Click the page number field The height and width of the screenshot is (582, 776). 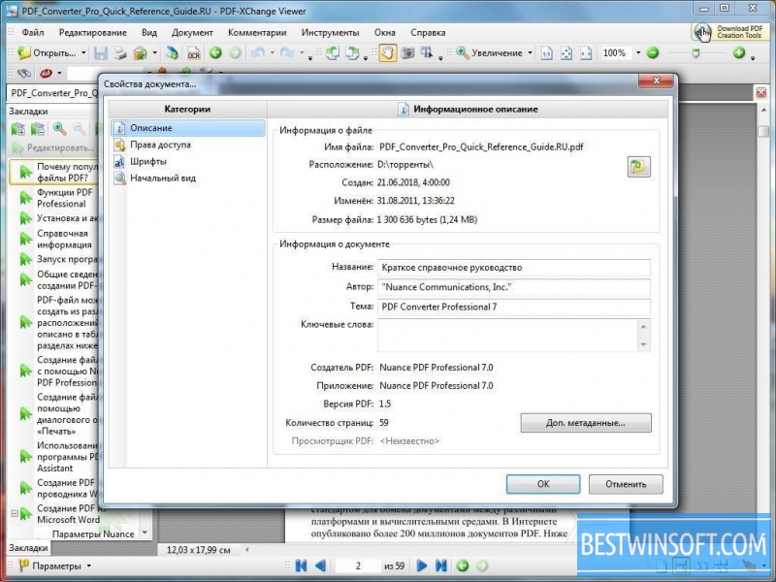pyautogui.click(x=358, y=566)
